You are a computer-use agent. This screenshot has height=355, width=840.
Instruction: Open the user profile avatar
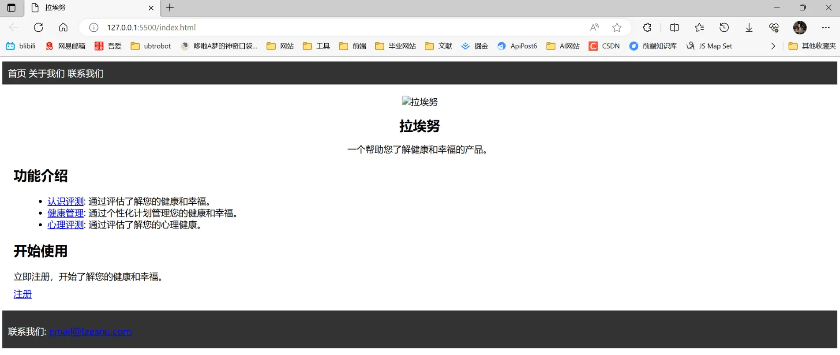[799, 27]
